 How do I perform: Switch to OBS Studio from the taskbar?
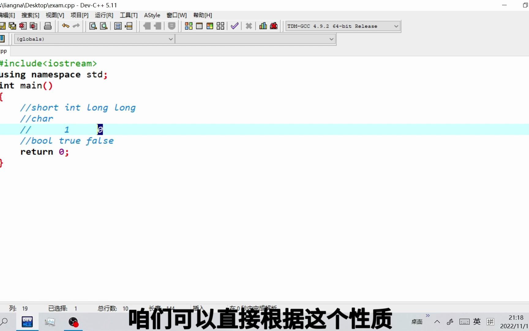coord(73,322)
